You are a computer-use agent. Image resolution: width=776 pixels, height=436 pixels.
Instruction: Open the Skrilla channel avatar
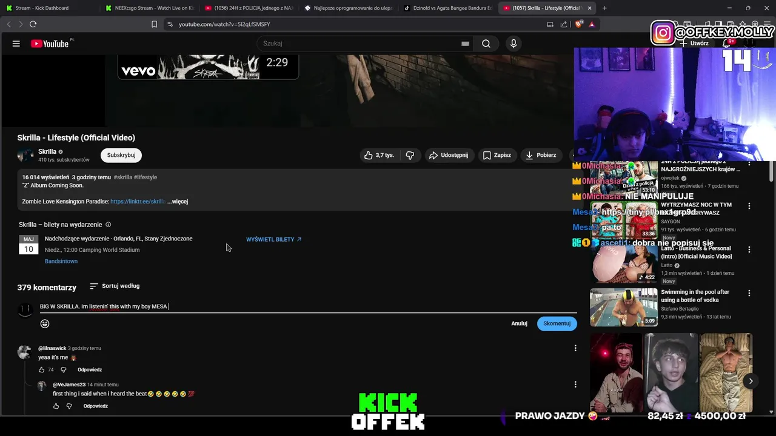click(x=25, y=155)
